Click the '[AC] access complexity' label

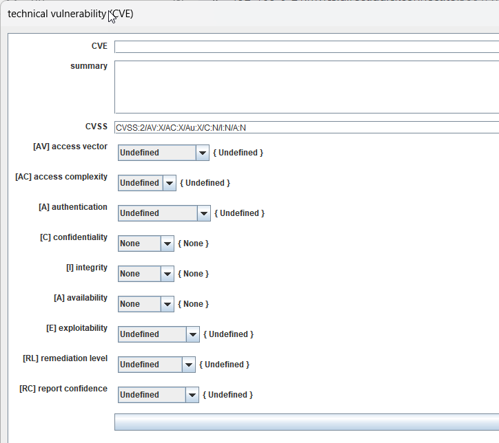tap(61, 177)
